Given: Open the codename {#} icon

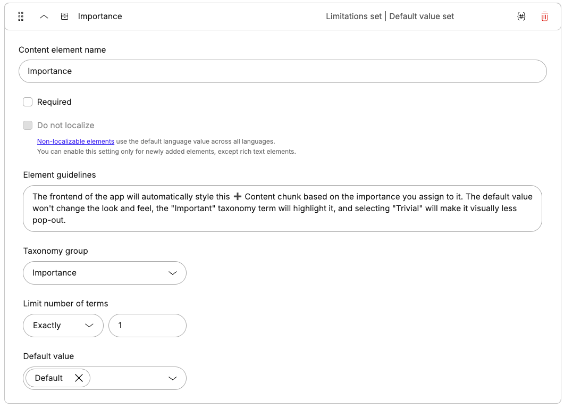Looking at the screenshot, I should [x=521, y=16].
